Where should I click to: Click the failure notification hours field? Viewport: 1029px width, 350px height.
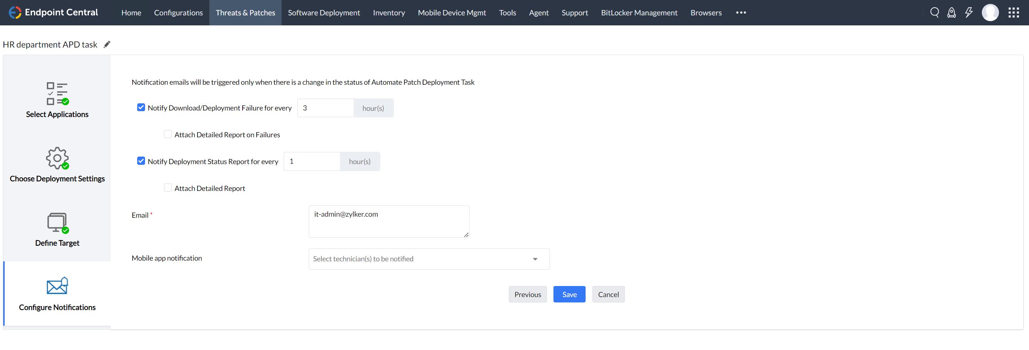tap(325, 108)
